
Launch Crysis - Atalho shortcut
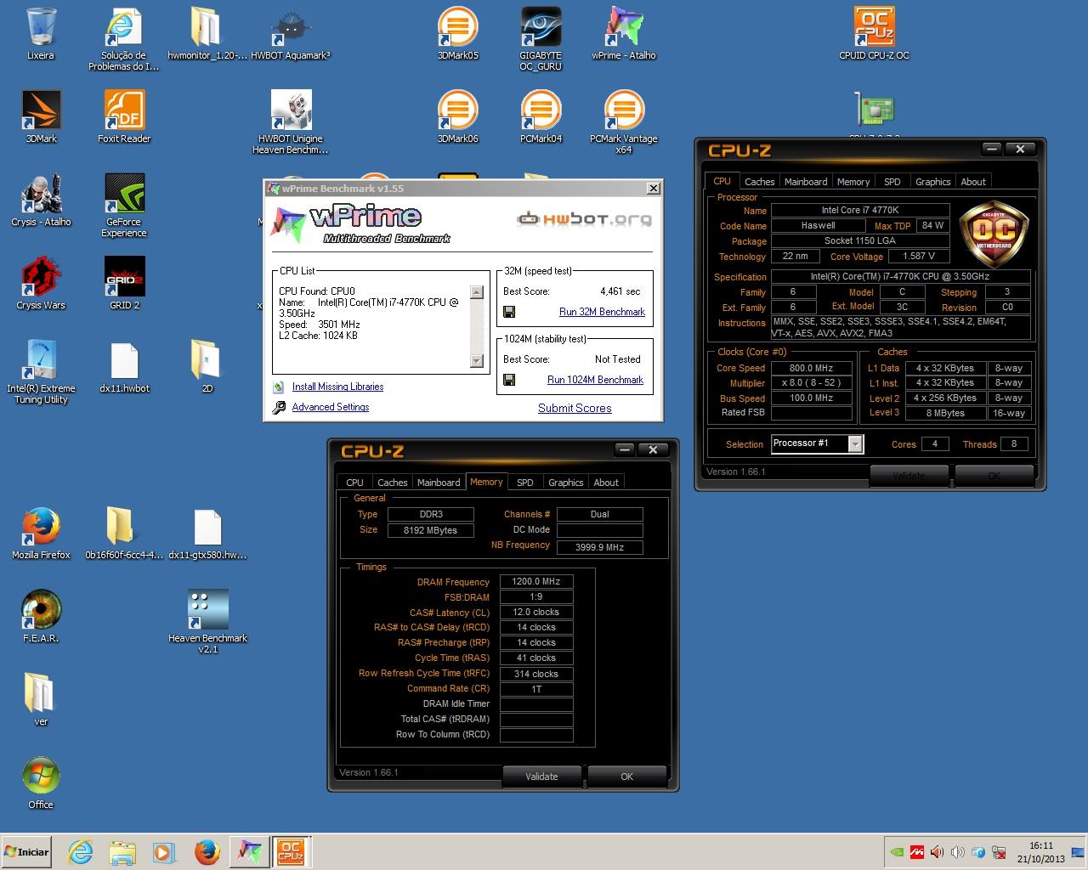[41, 201]
